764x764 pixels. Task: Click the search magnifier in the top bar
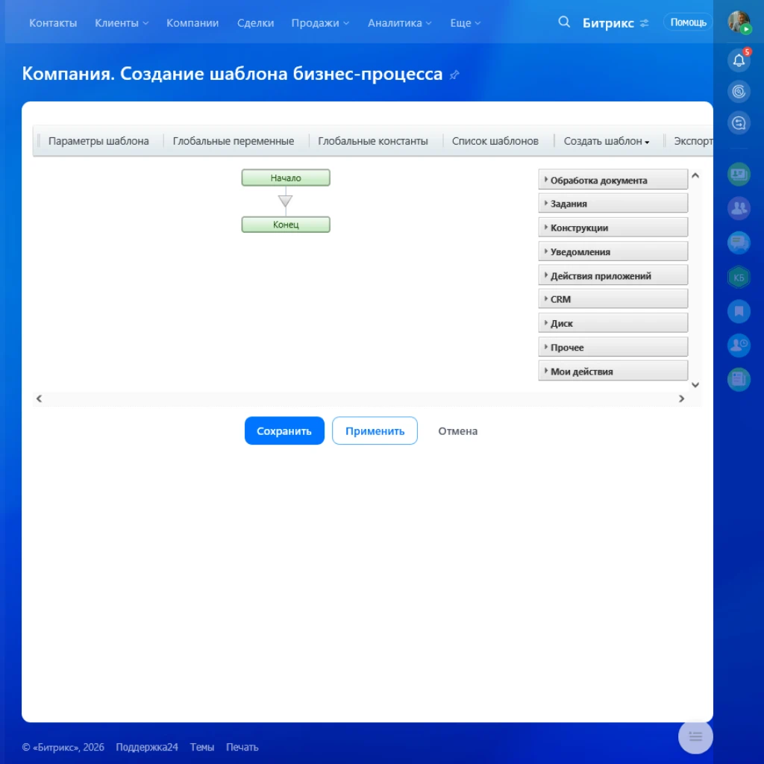click(564, 22)
